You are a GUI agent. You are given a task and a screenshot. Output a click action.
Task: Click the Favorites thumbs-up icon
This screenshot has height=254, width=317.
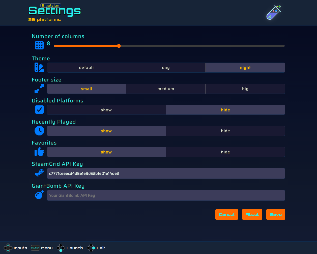tap(39, 152)
